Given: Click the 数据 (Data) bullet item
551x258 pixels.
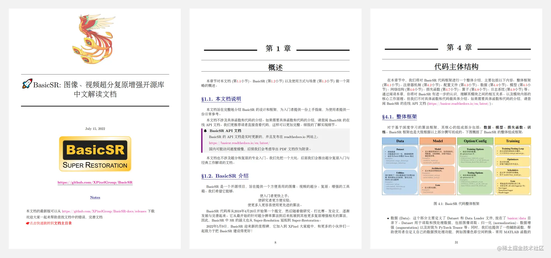Looking at the screenshot, I should coord(459,225).
